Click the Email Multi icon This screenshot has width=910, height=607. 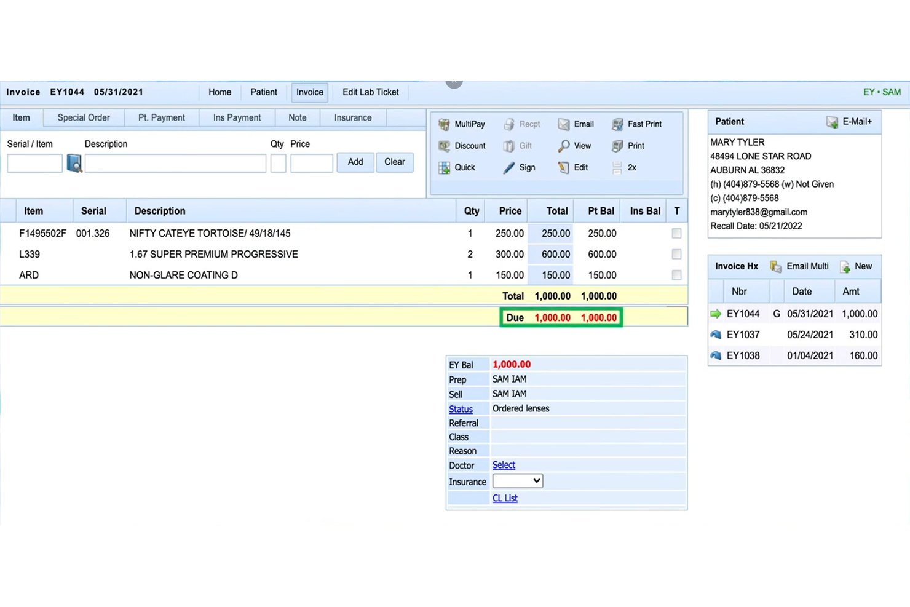(776, 266)
